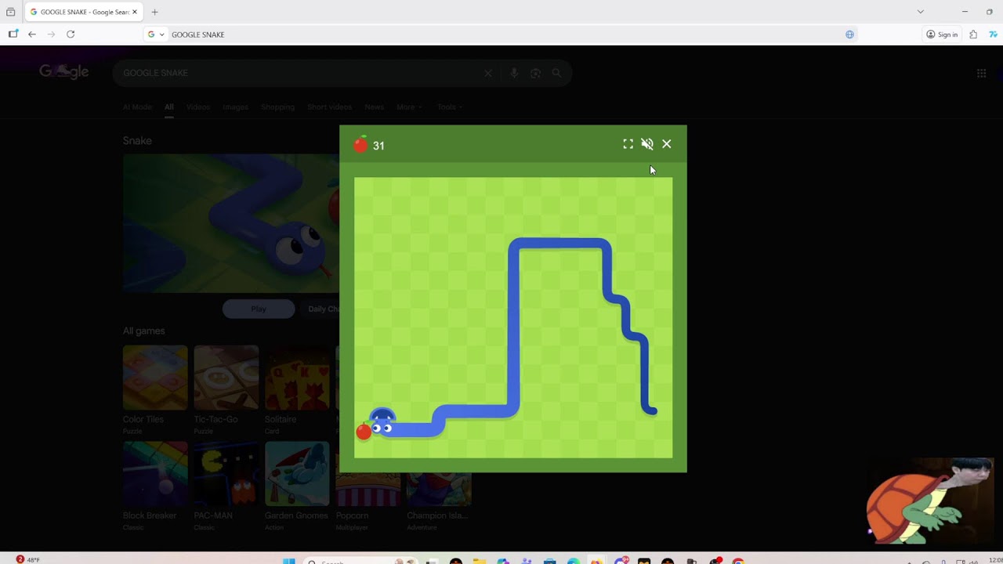Screen dimensions: 1003x564
Task: Clear the Google search box text
Action: pyautogui.click(x=487, y=73)
